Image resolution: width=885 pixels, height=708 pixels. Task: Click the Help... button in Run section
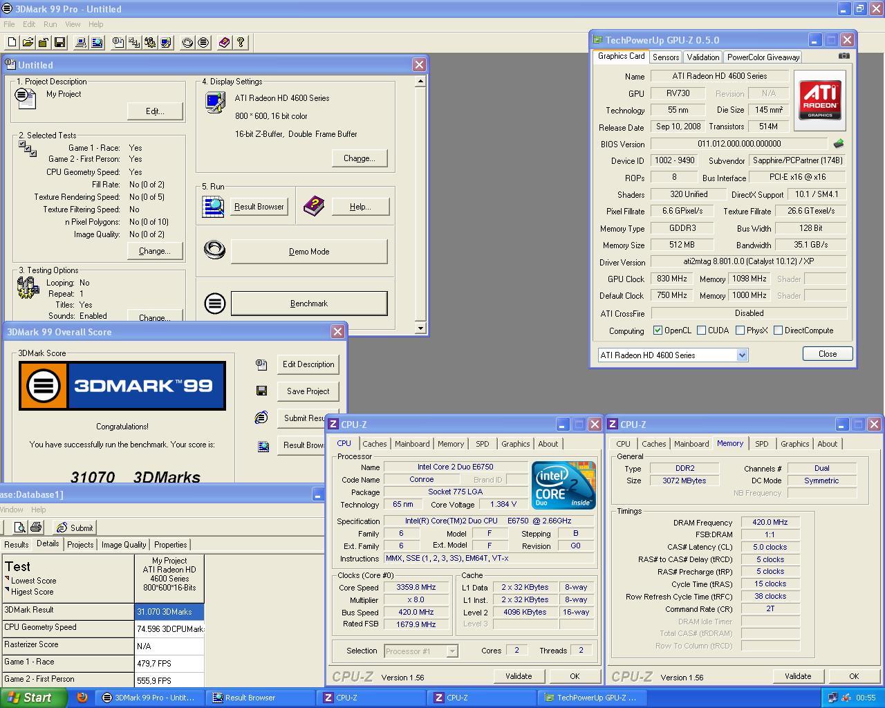[360, 207]
